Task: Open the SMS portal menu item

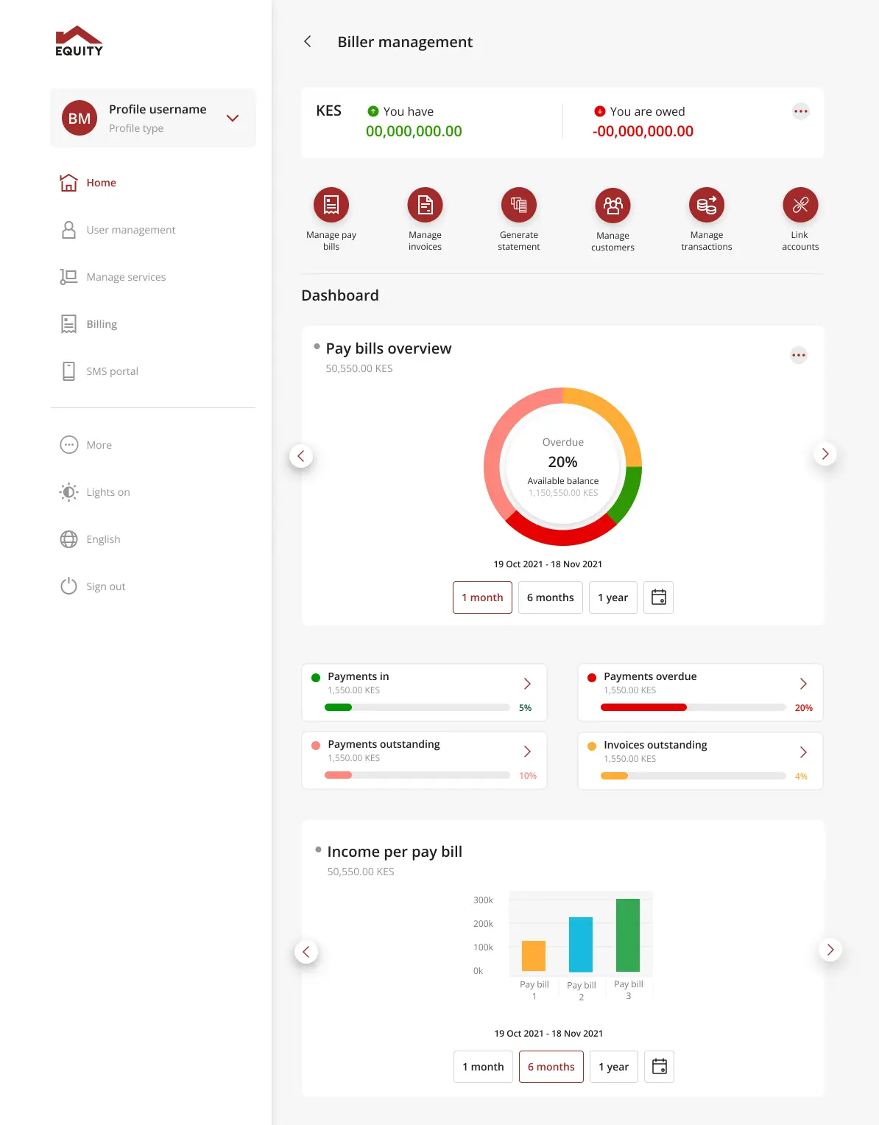Action: [112, 371]
